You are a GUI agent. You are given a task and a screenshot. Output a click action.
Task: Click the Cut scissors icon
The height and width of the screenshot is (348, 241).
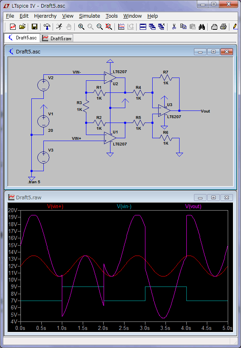click(x=174, y=27)
